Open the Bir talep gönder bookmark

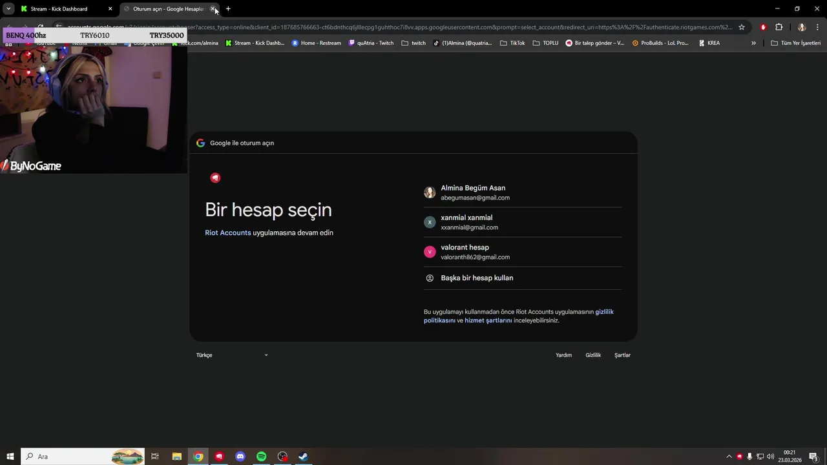[x=595, y=43]
